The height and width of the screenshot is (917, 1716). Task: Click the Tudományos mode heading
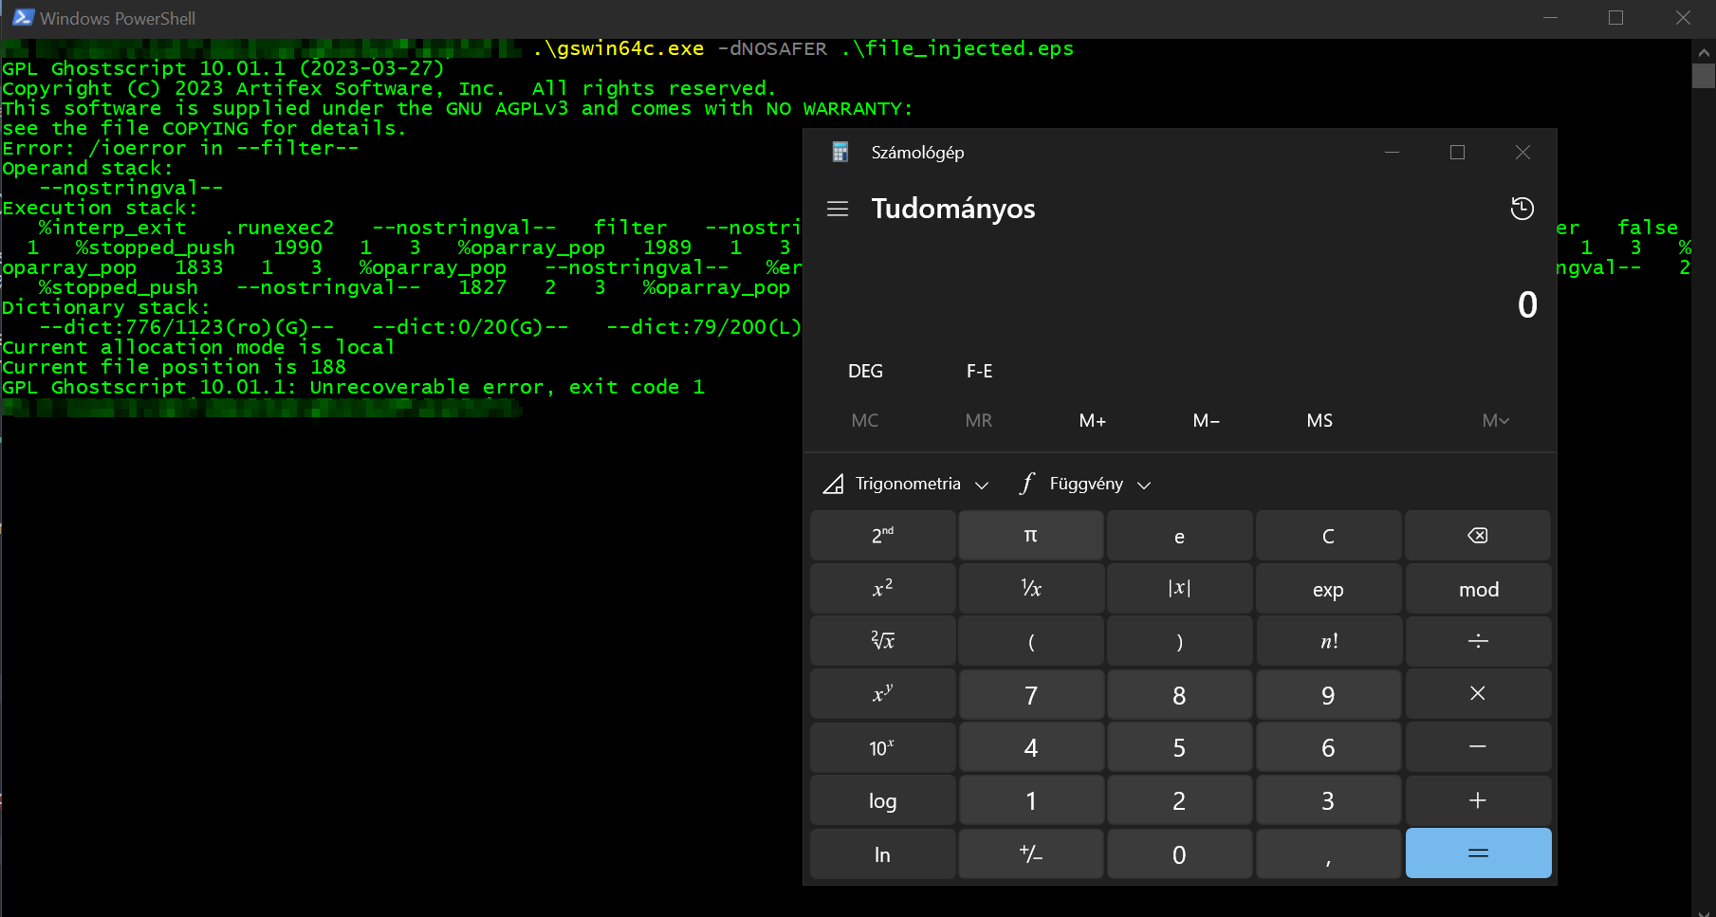(953, 209)
